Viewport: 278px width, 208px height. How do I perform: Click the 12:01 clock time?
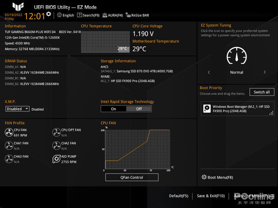click(x=35, y=16)
